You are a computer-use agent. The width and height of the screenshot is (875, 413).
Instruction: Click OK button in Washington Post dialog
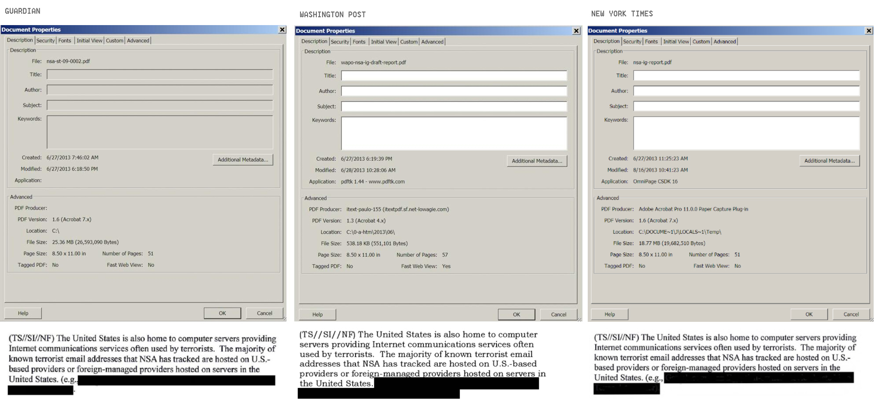(517, 314)
